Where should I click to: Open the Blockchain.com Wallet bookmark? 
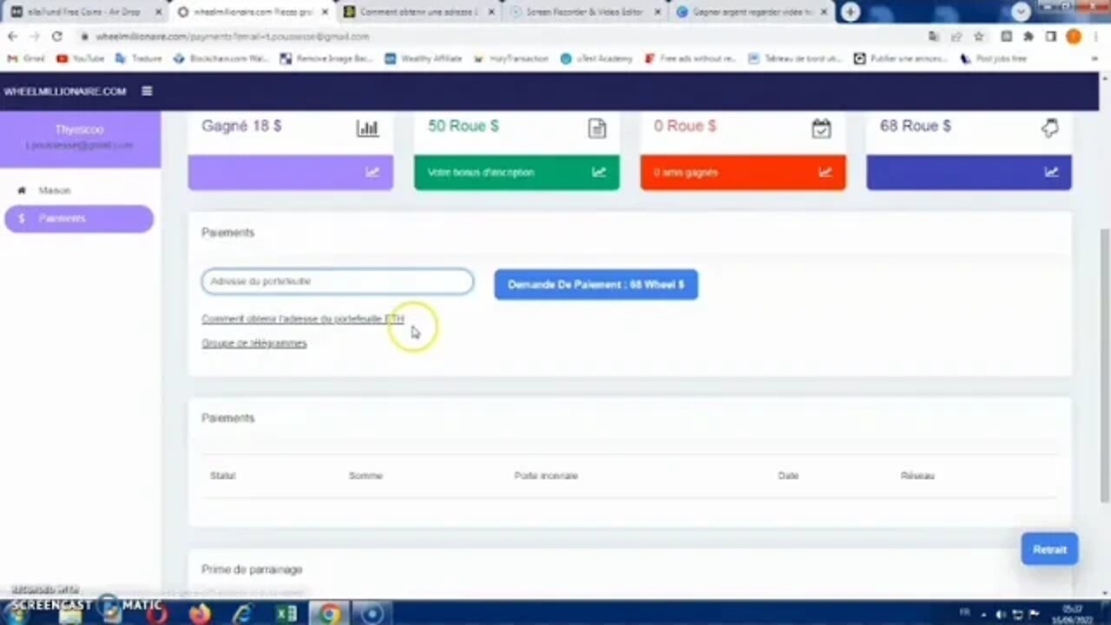coord(220,58)
